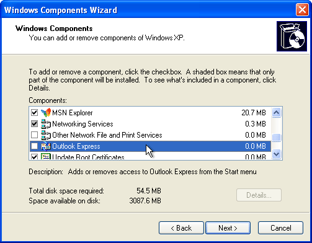The height and width of the screenshot is (243, 312).
Task: Enable the Outlook Express checkbox
Action: (x=34, y=146)
